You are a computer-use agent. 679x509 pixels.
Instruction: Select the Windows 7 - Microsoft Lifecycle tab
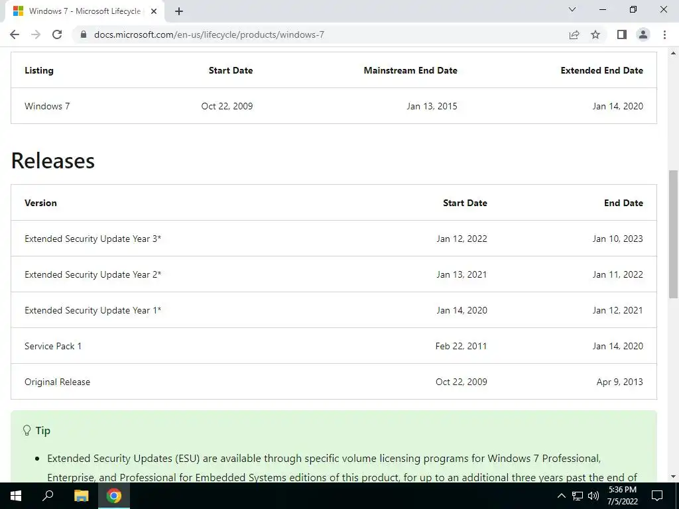pos(84,11)
